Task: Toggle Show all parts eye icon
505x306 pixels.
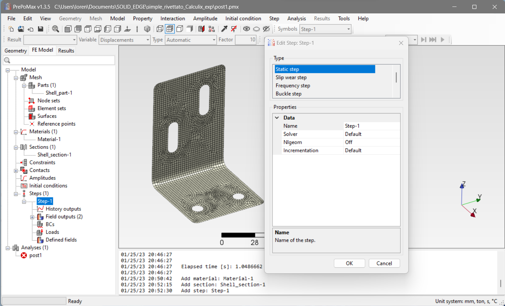Action: click(246, 29)
